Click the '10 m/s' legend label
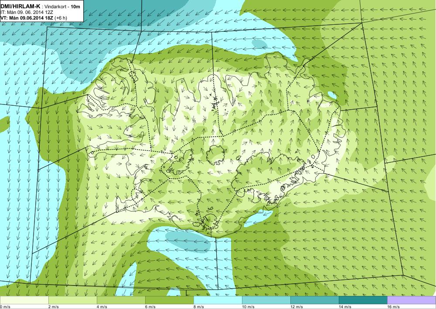 click(249, 306)
